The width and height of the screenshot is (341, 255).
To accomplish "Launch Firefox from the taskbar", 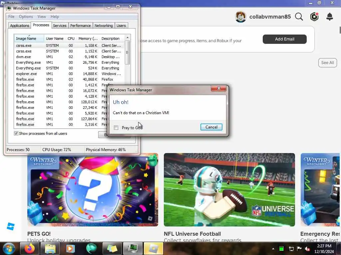I will point(30,248).
